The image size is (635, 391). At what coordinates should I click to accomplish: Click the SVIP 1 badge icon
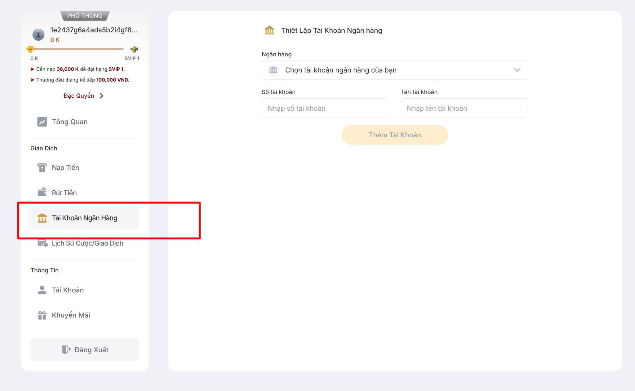(134, 49)
